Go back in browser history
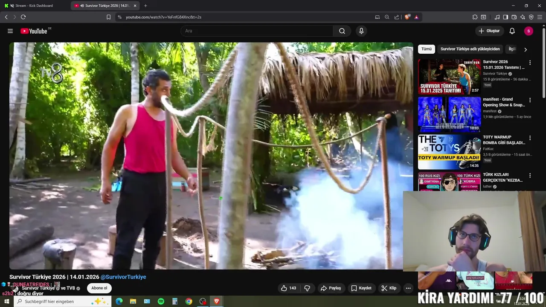This screenshot has height=307, width=546. (x=6, y=17)
